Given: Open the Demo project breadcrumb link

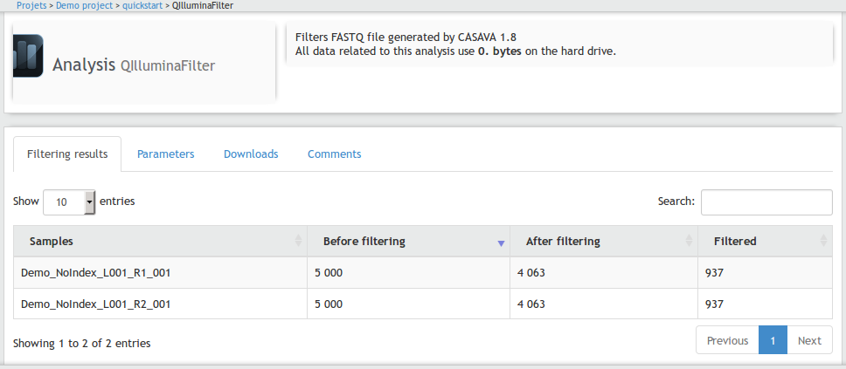Looking at the screenshot, I should pyautogui.click(x=85, y=5).
